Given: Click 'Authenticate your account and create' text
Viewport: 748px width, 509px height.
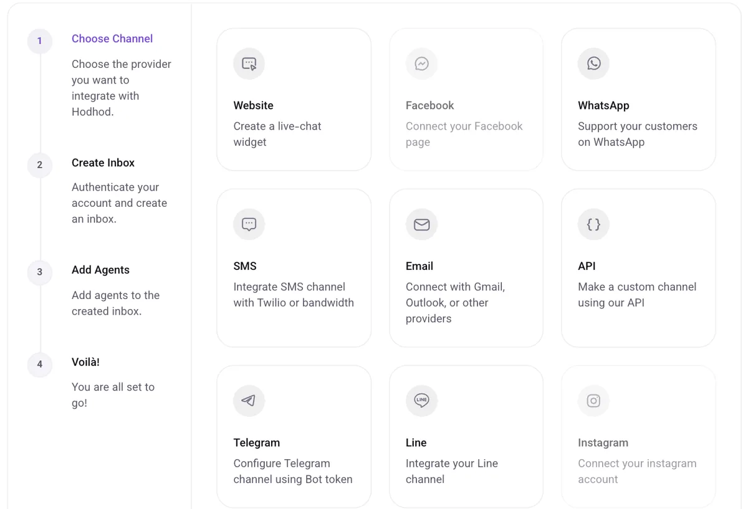Looking at the screenshot, I should 119,203.
